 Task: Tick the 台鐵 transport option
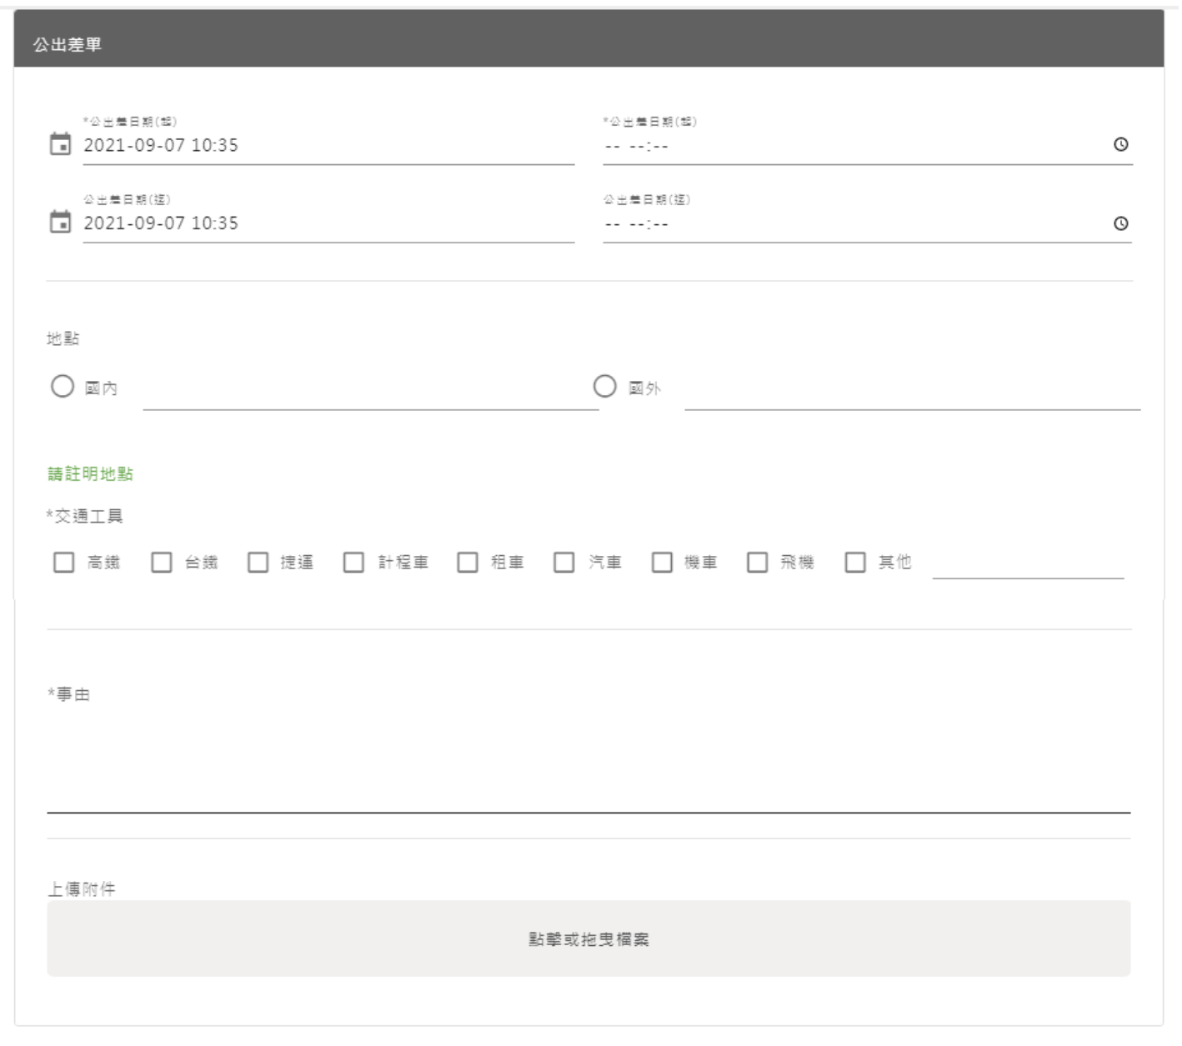[162, 563]
